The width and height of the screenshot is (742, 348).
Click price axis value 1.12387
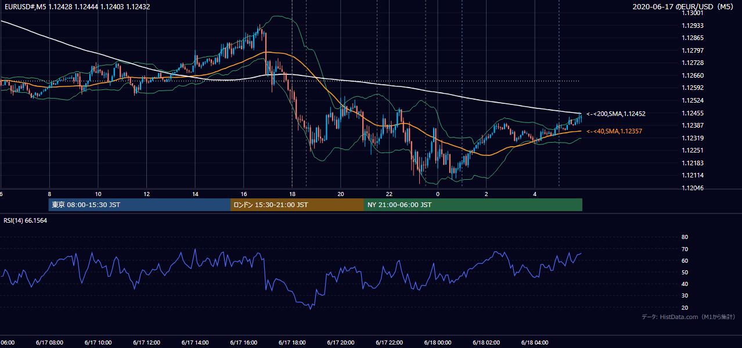(x=692, y=125)
